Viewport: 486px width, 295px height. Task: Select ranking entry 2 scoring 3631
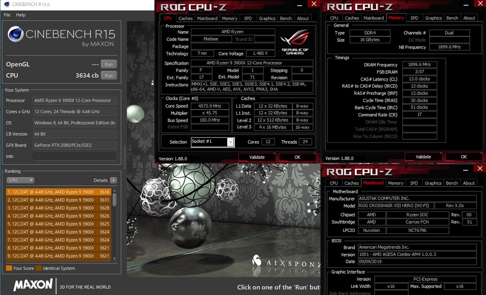point(58,200)
